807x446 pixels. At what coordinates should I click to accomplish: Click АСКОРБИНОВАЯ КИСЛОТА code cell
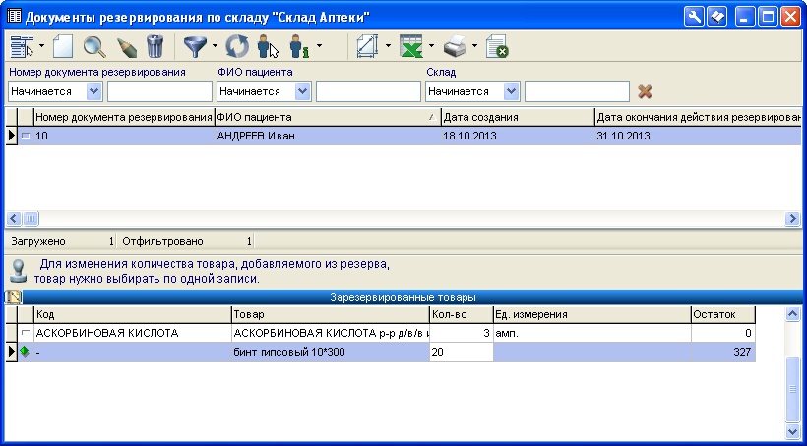133,333
